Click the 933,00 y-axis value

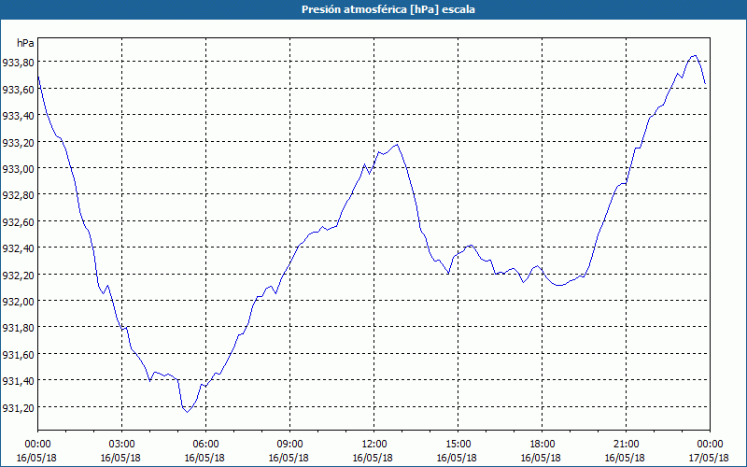point(18,168)
